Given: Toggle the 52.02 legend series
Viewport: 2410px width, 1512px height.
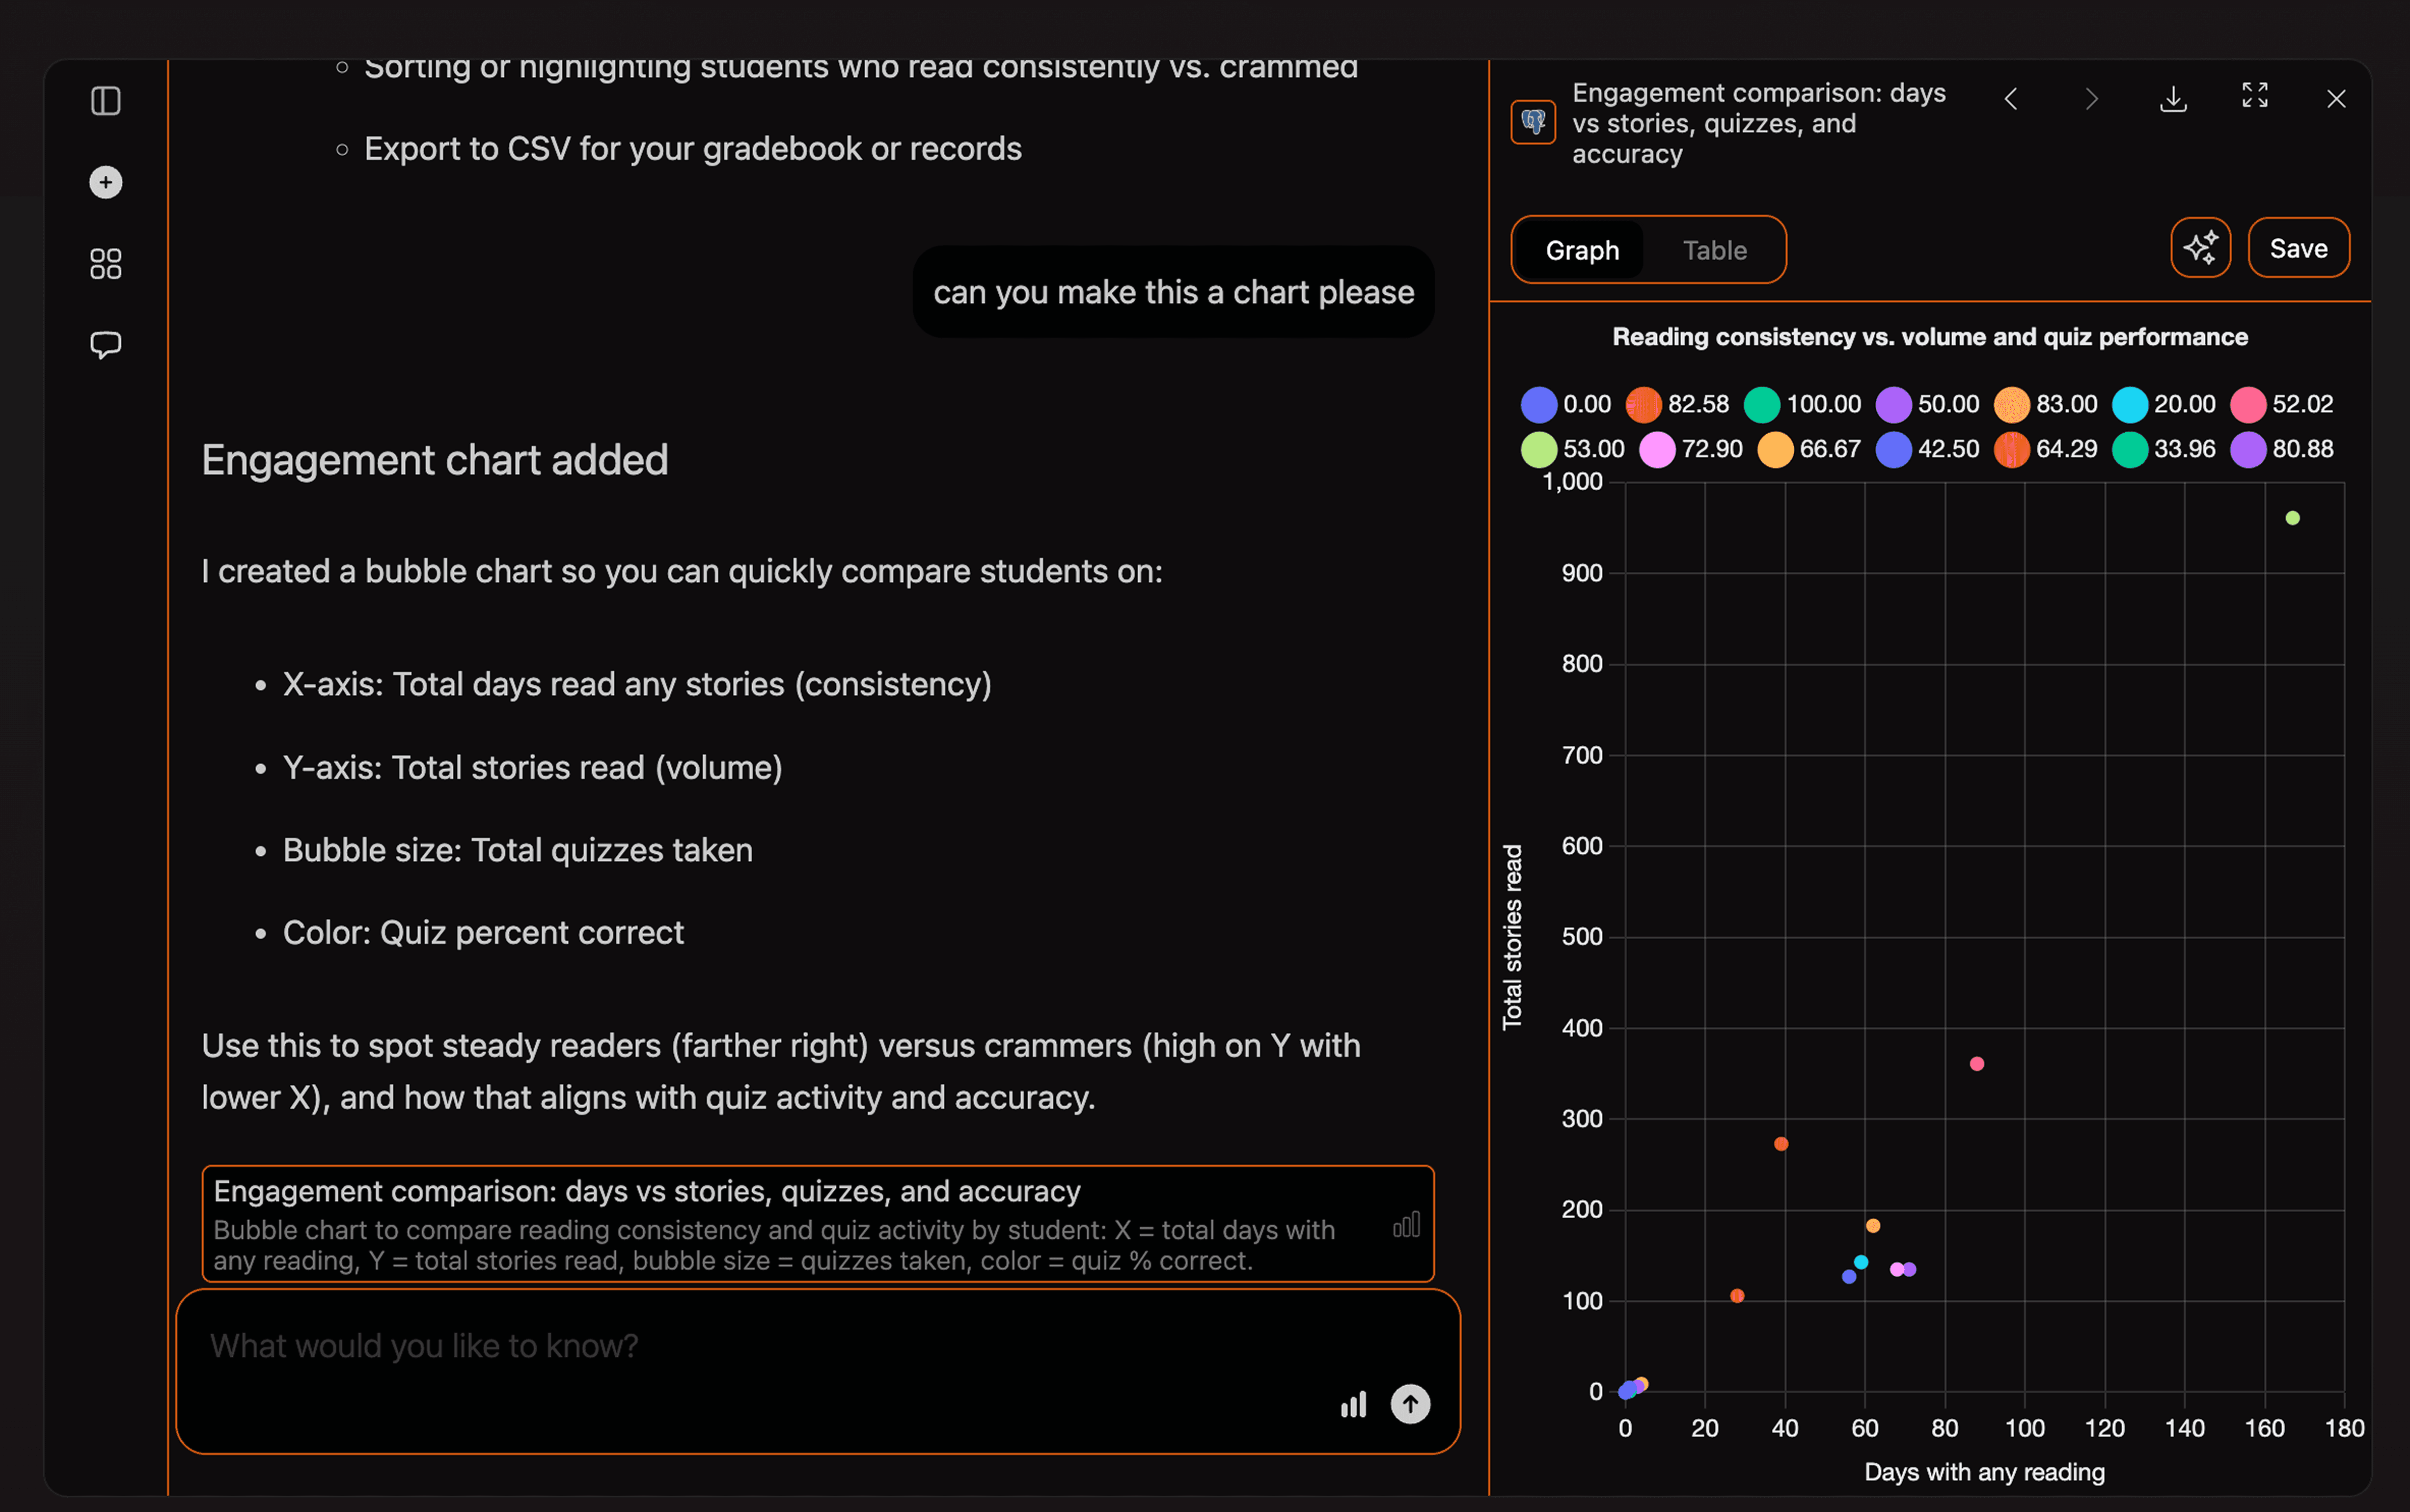Looking at the screenshot, I should click(2282, 404).
